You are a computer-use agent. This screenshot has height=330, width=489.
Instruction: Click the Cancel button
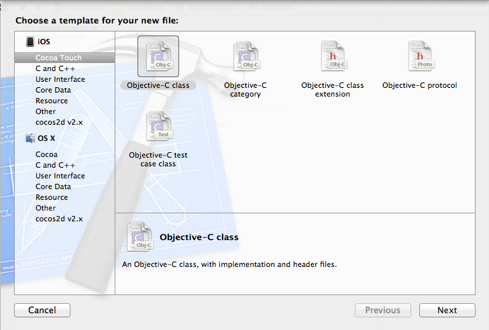coord(42,311)
